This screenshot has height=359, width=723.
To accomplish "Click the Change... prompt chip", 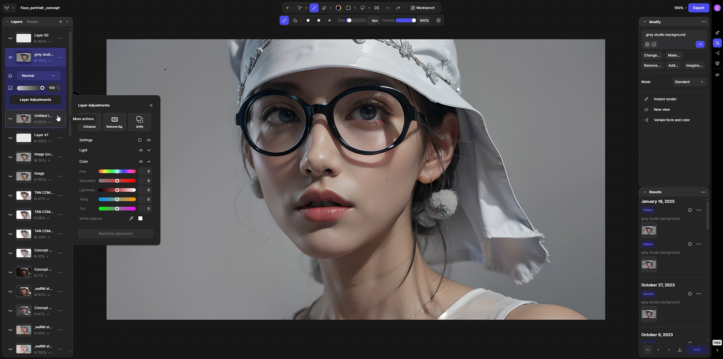I will pyautogui.click(x=652, y=55).
